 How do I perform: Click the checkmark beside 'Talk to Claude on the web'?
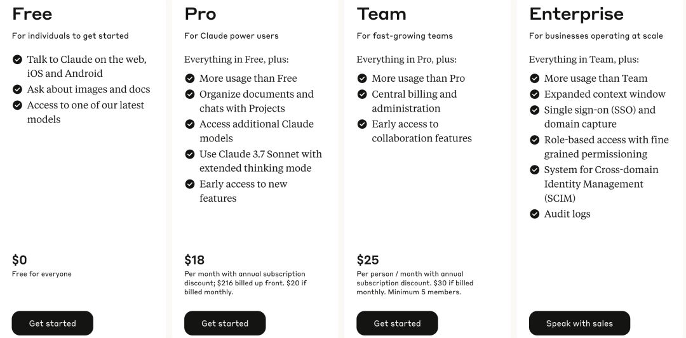tap(17, 60)
